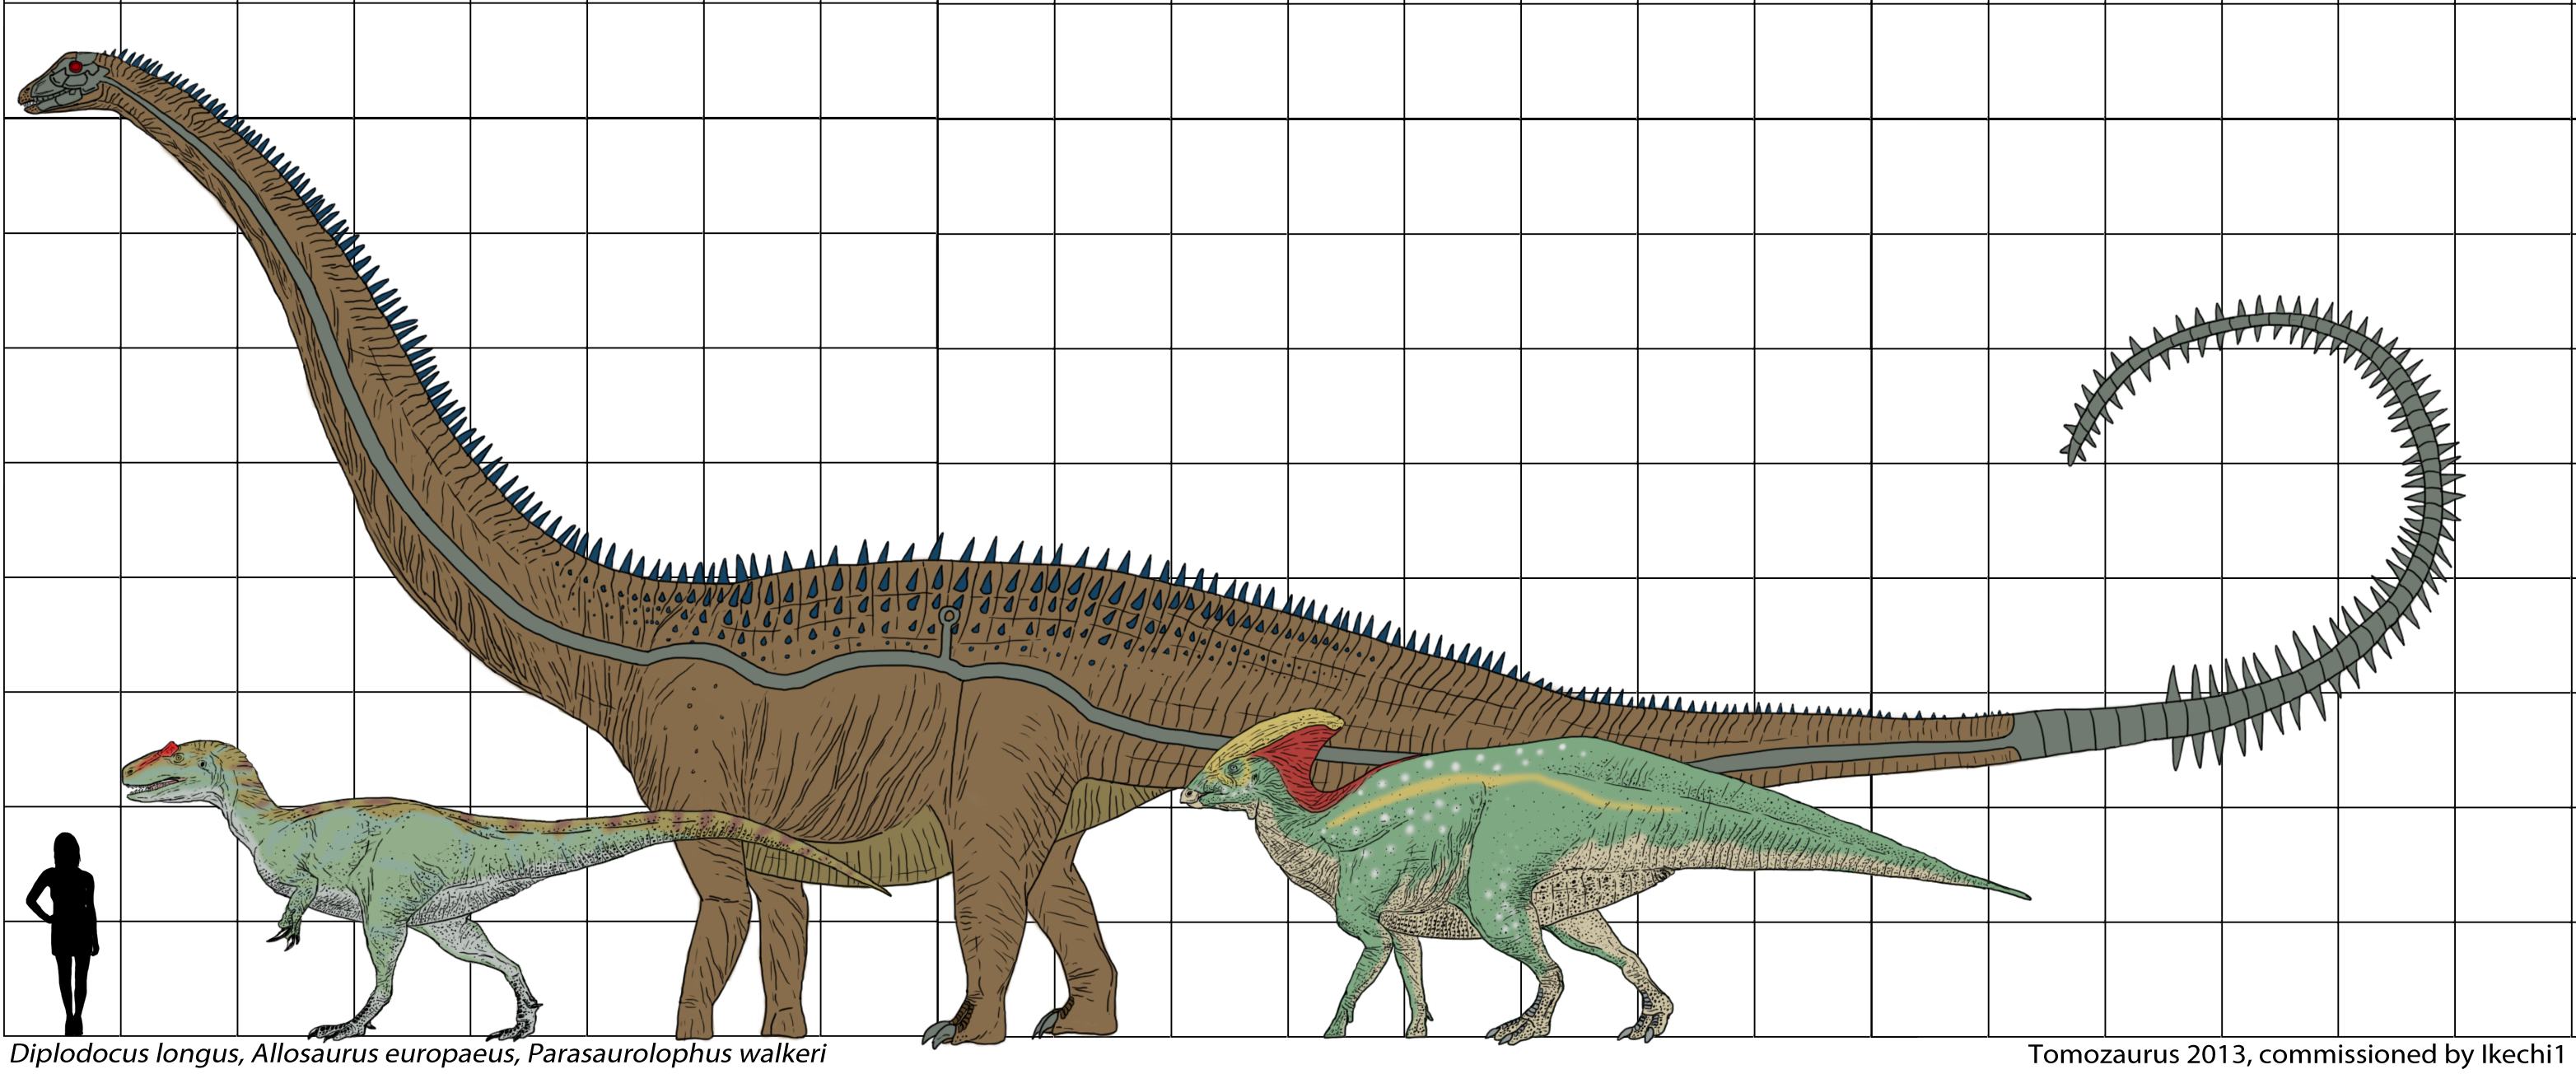The image size is (2576, 1074).
Task: Click the Diplodocus red eye
Action: coord(75,66)
